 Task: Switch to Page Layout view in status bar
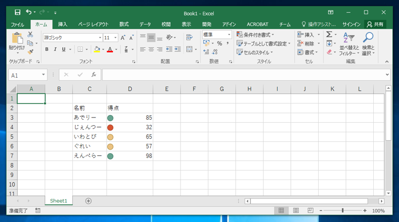[296, 210]
